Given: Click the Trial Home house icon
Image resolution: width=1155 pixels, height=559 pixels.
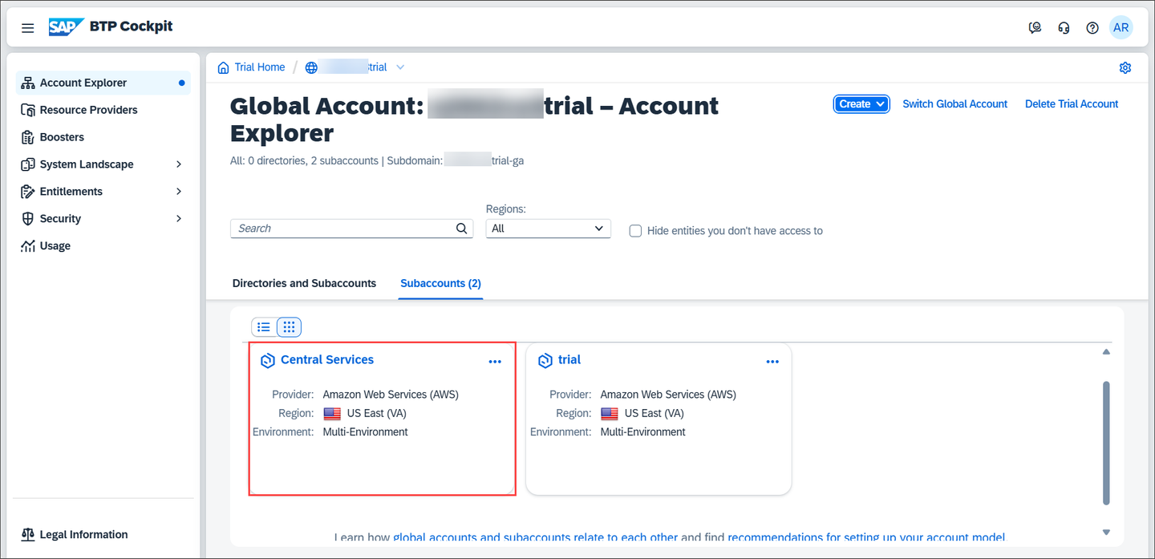Looking at the screenshot, I should pyautogui.click(x=224, y=67).
